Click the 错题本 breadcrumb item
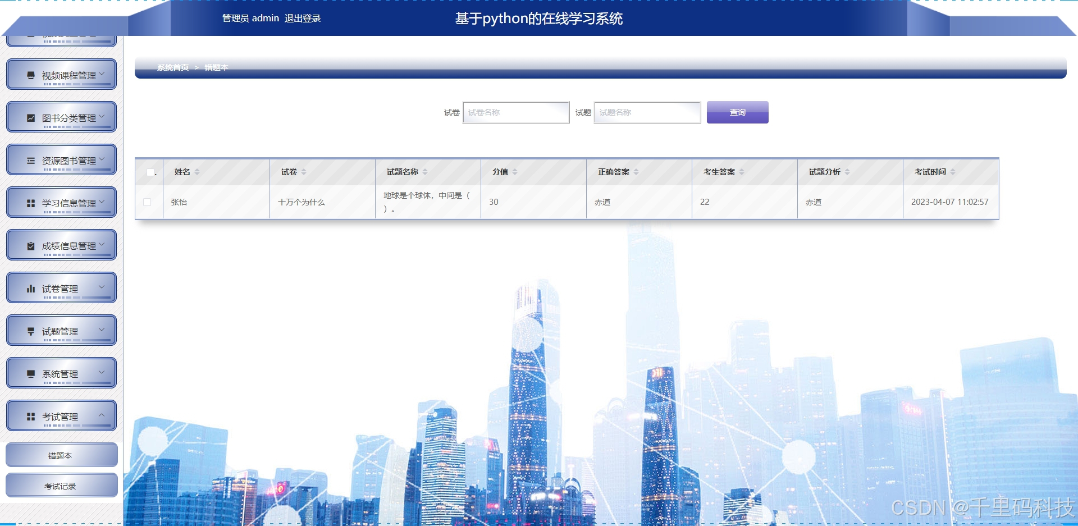Screen dimensions: 1078x526 pos(216,67)
